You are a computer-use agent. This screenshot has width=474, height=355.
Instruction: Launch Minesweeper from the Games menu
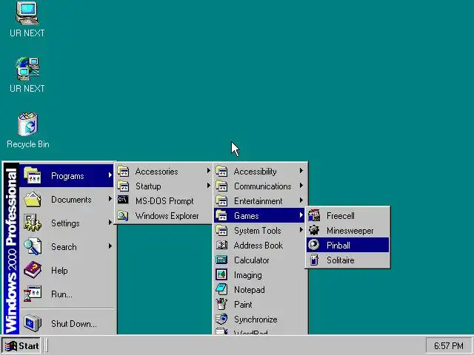coord(347,230)
